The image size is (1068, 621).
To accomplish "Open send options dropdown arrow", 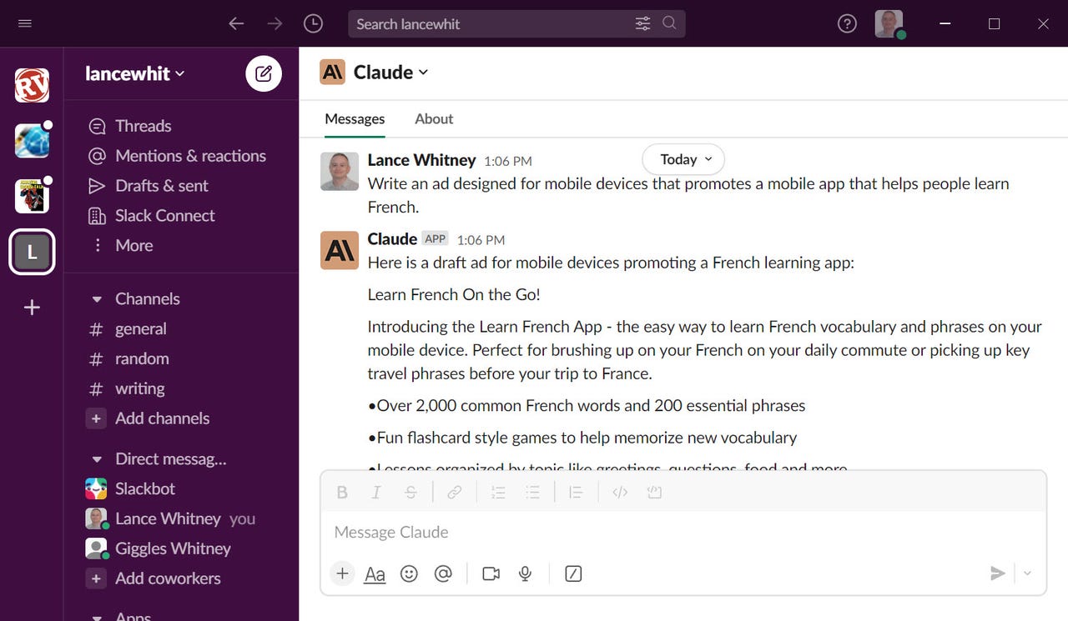I will pyautogui.click(x=1027, y=573).
